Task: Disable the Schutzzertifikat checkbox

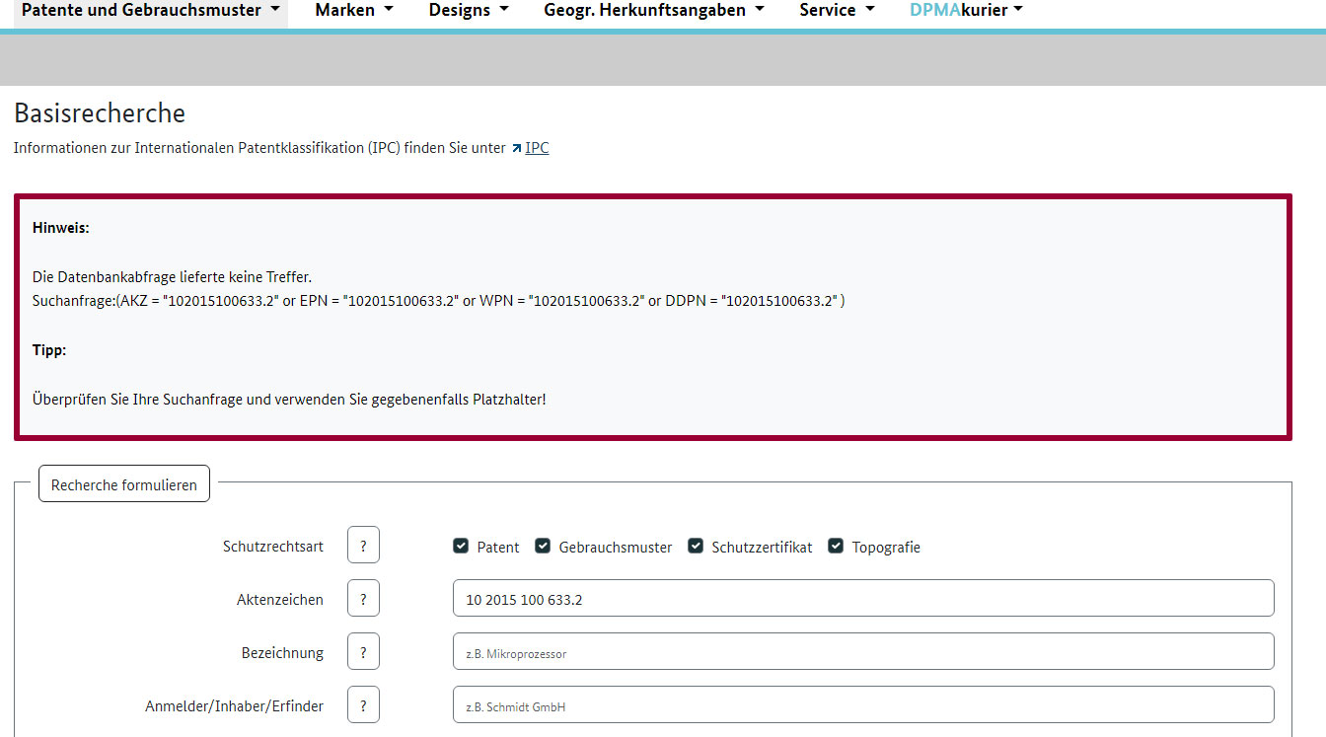Action: [696, 546]
